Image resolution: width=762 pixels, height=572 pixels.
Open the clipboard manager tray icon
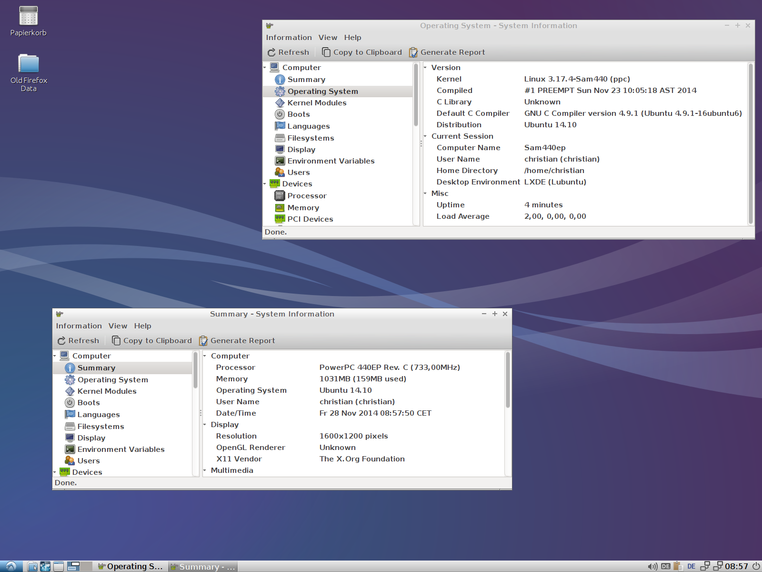[678, 566]
